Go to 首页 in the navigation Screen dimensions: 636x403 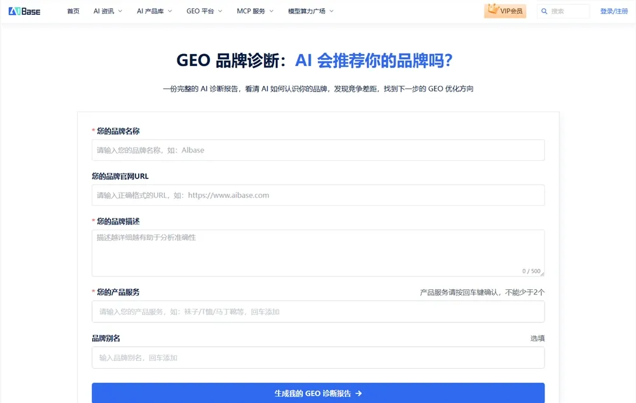(x=73, y=11)
